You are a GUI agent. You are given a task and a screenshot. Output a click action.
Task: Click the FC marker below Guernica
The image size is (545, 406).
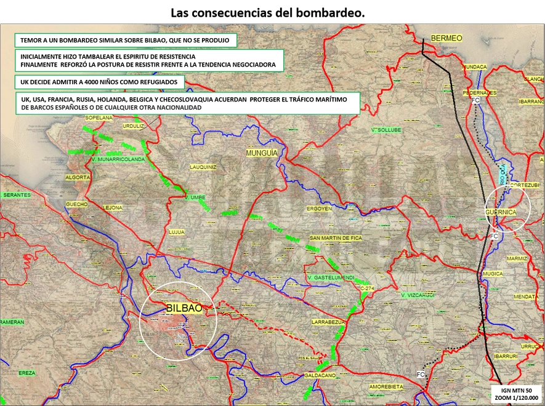[494, 236]
